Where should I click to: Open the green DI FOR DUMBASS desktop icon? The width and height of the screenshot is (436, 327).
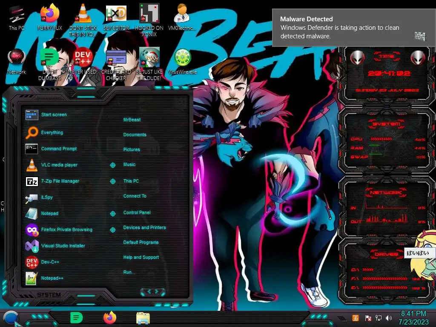(x=50, y=65)
